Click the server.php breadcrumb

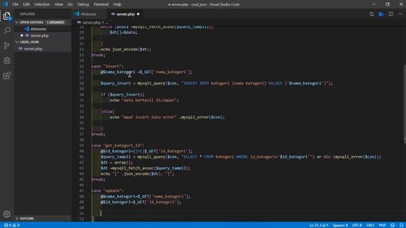pyautogui.click(x=91, y=23)
